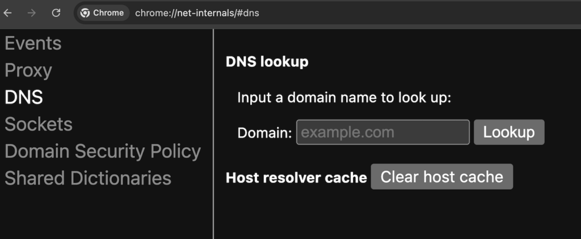Click the 'Input a domain name to look up:' text
Screen dimensions: 581x239
[x=344, y=98]
